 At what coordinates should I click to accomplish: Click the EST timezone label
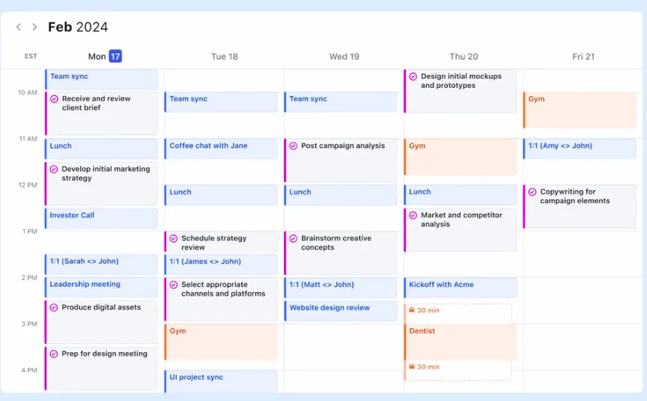click(x=31, y=56)
